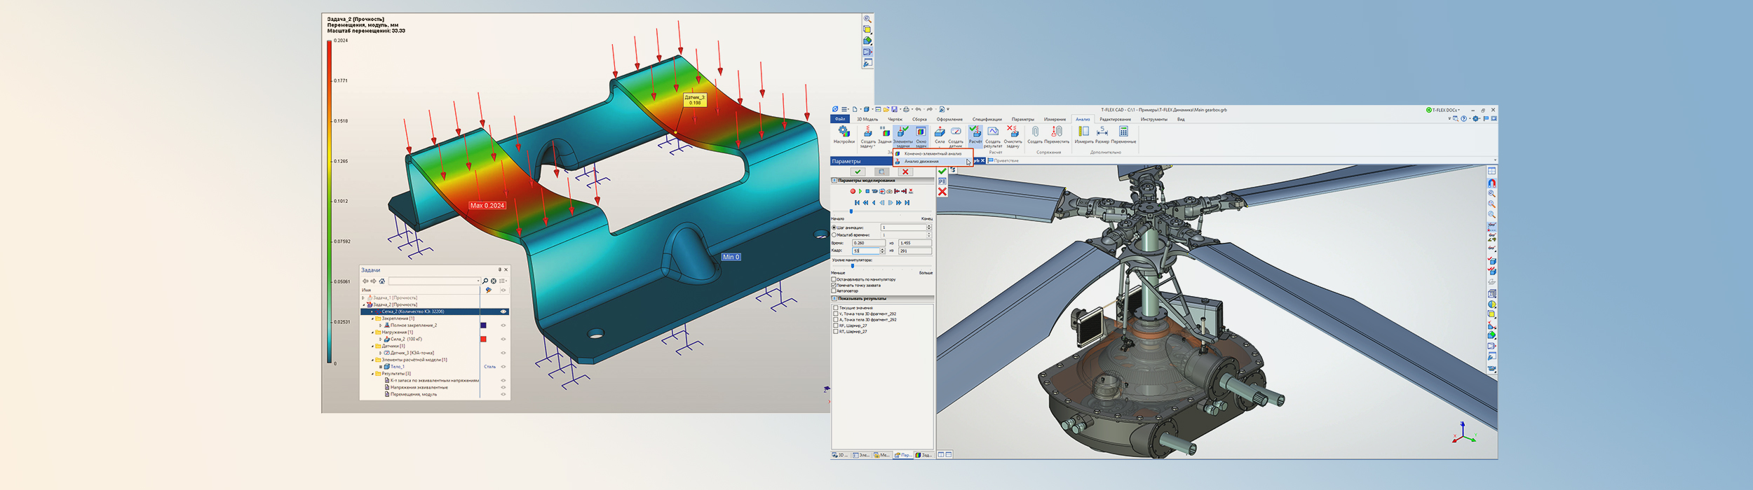Uncheck Помечать точку захвата checkbox
This screenshot has height=490, width=1753.
click(x=834, y=286)
